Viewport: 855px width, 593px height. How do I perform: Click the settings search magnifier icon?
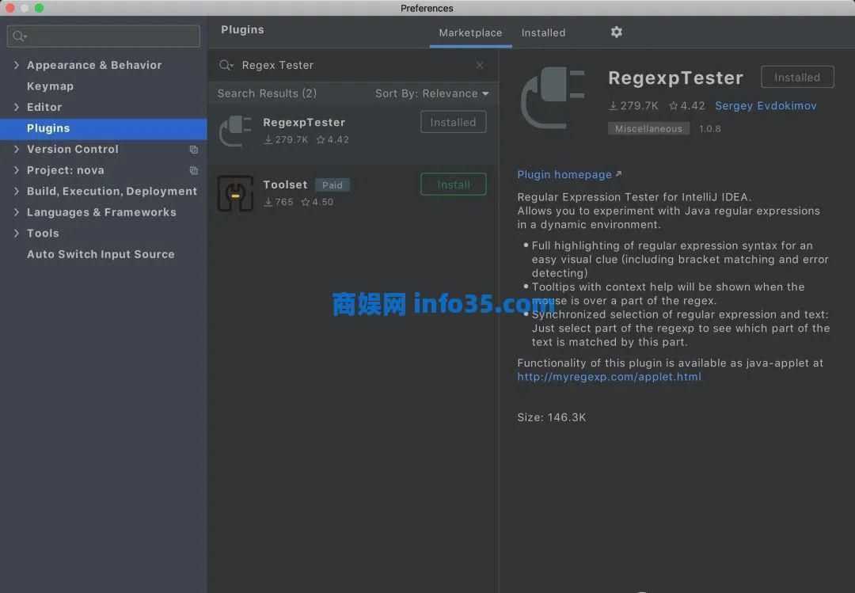click(x=19, y=36)
